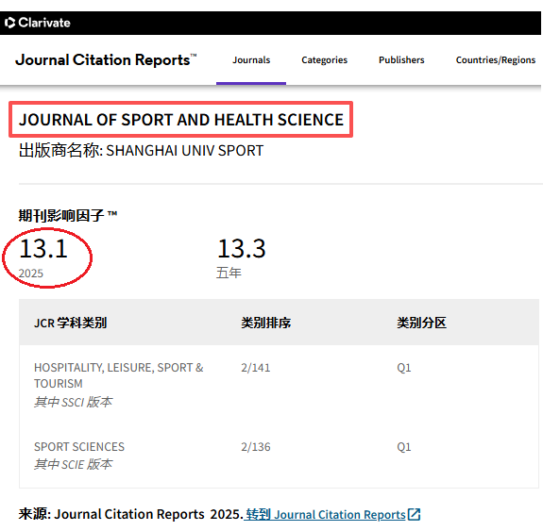543x531 pixels.
Task: Click the 2025 year label
Action: (x=31, y=274)
